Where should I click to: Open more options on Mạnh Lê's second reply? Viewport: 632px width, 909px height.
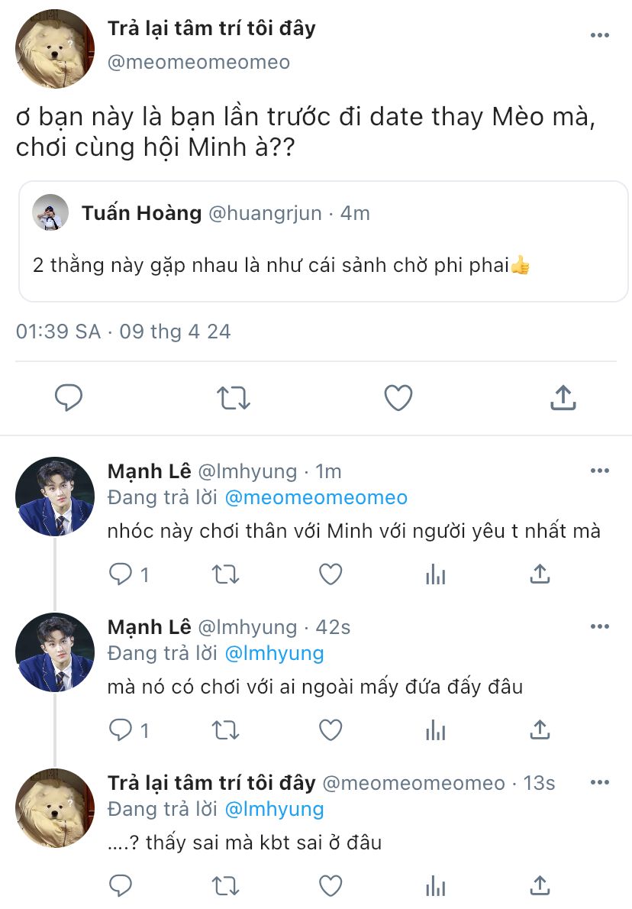pyautogui.click(x=600, y=626)
